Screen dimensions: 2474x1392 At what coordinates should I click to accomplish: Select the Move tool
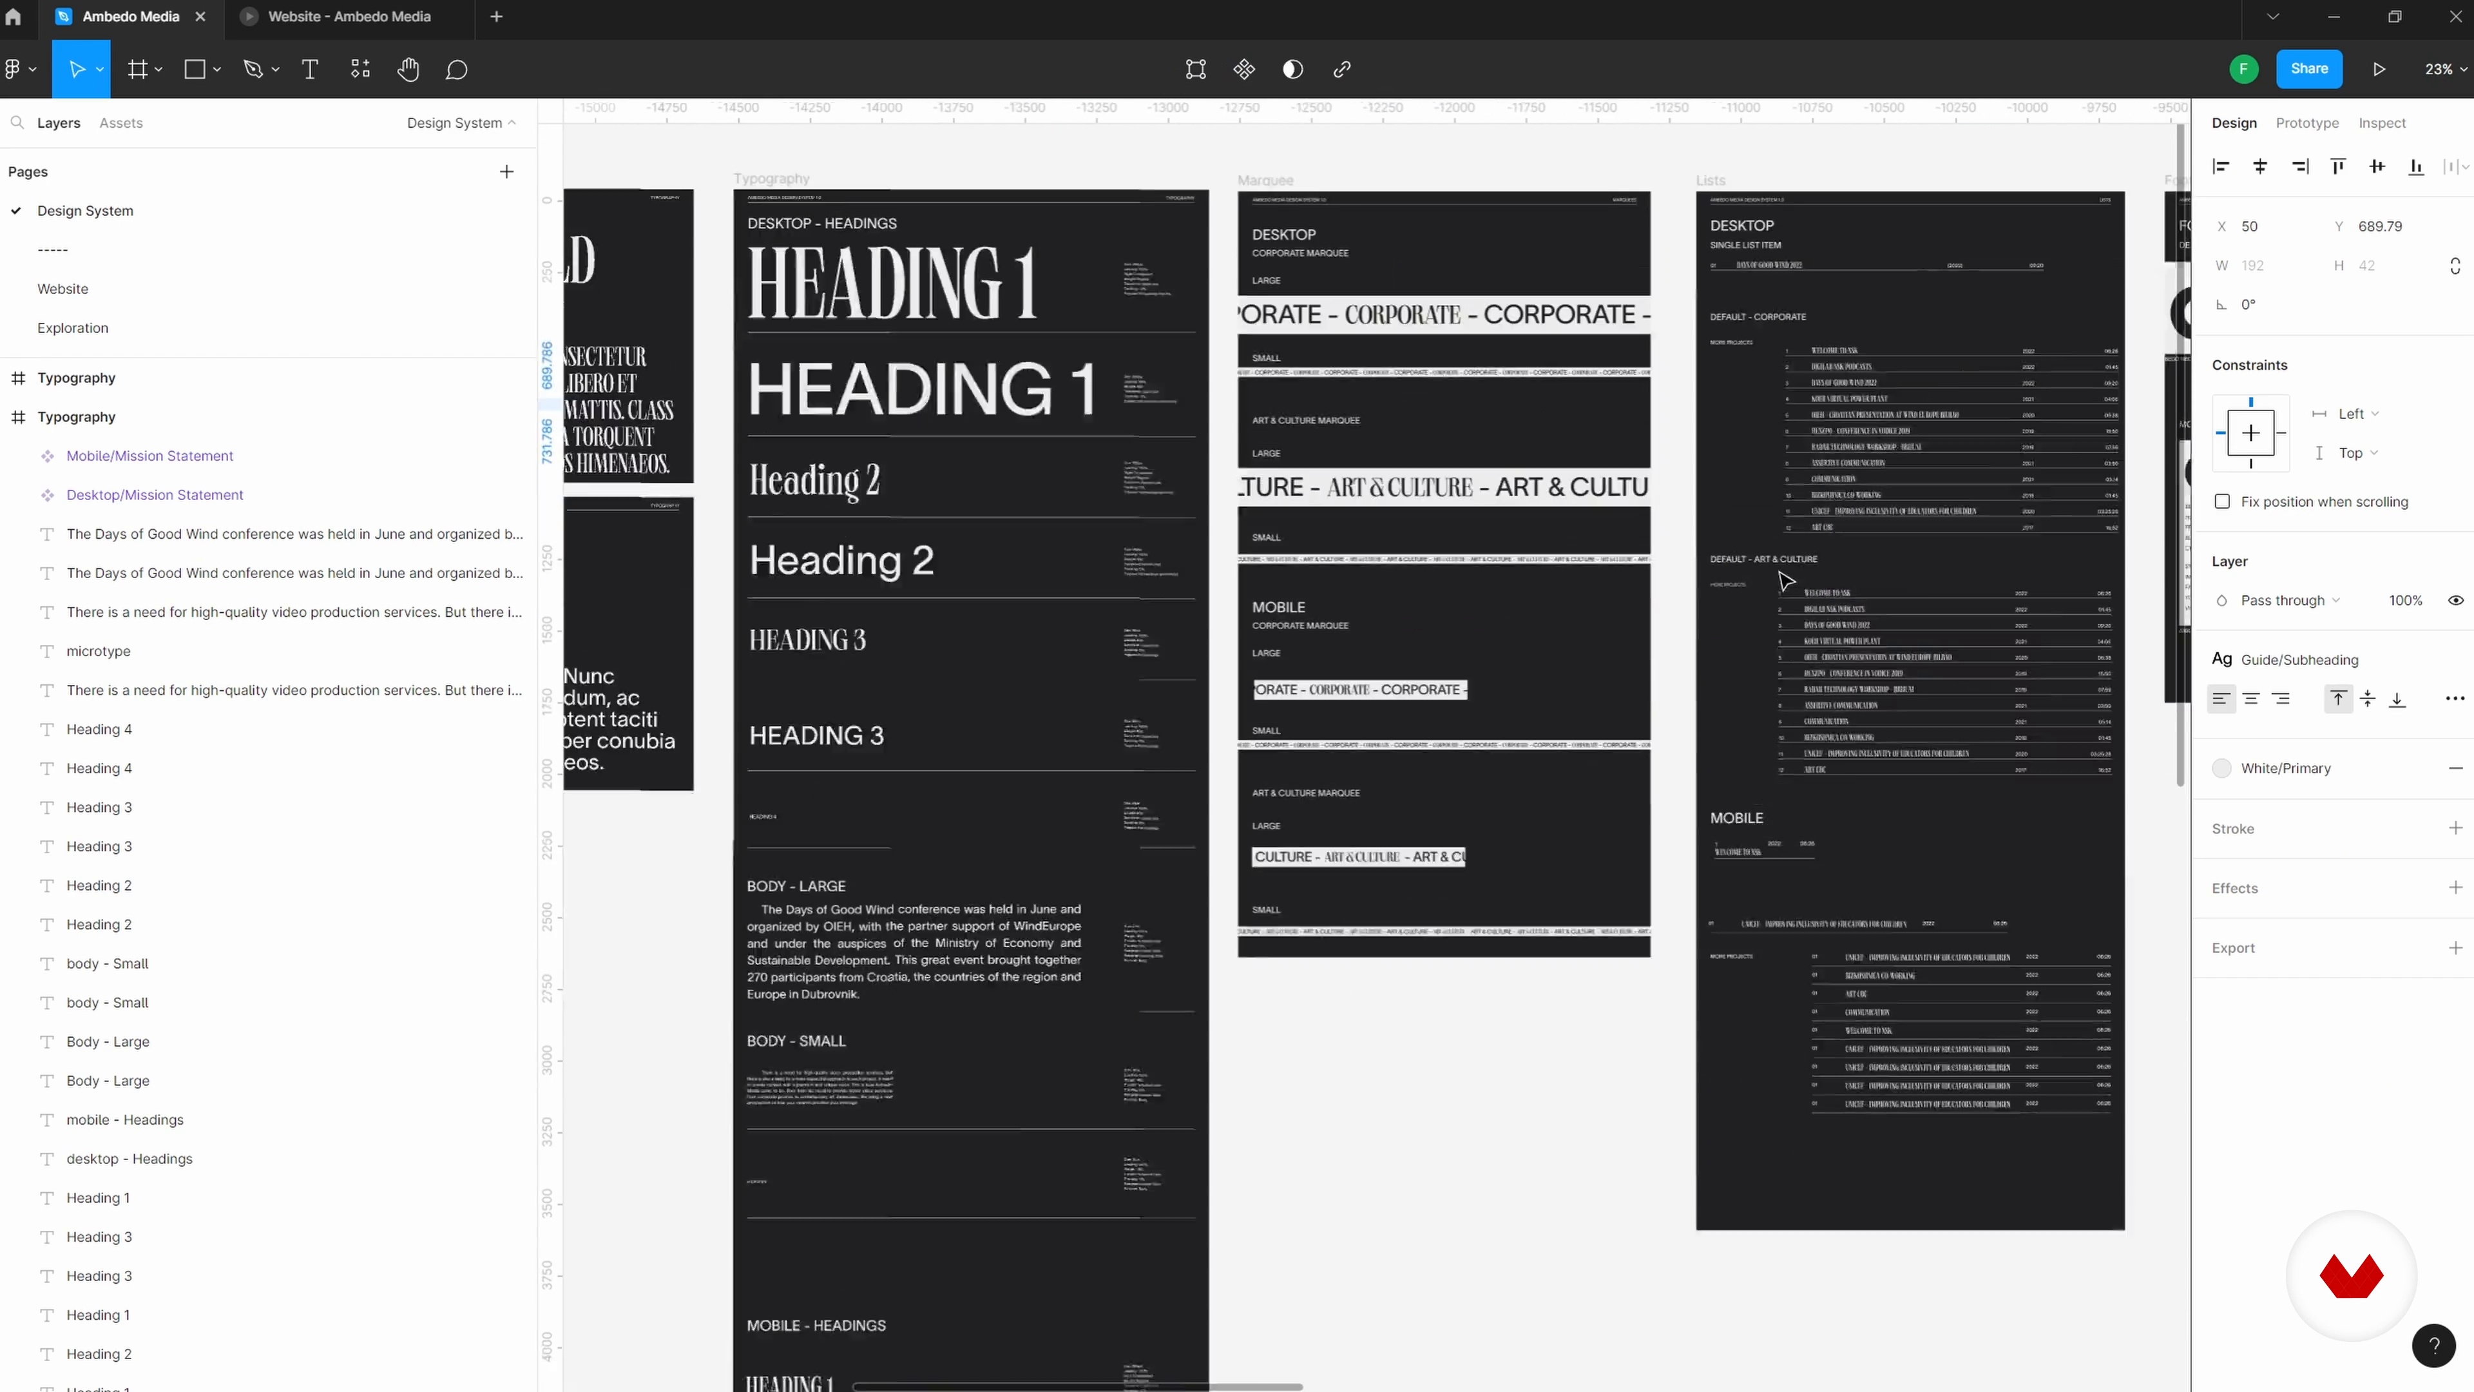[x=77, y=69]
